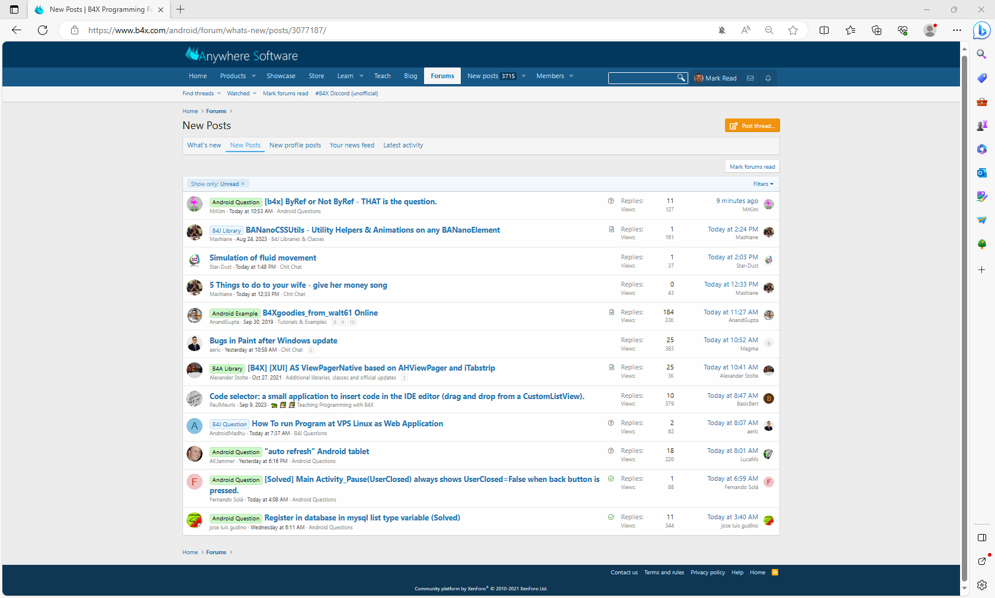Click the forum search input field
This screenshot has height=598, width=995.
point(643,78)
